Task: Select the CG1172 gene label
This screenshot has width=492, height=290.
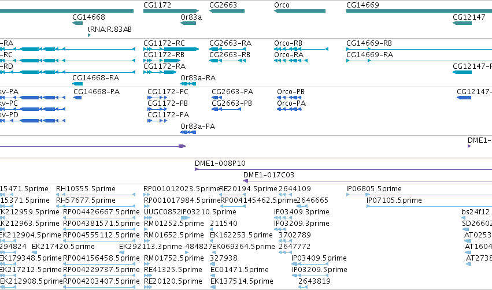Action: click(157, 5)
